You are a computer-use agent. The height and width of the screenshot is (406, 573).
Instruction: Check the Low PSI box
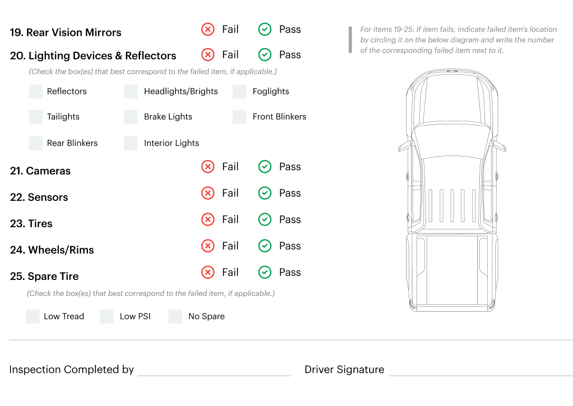pos(106,316)
